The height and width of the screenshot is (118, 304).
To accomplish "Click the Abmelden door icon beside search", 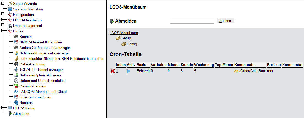I will tap(112, 21).
